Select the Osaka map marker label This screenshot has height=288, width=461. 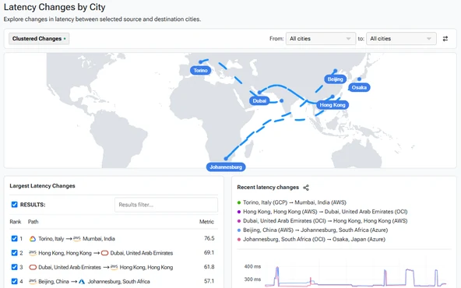[x=359, y=87]
